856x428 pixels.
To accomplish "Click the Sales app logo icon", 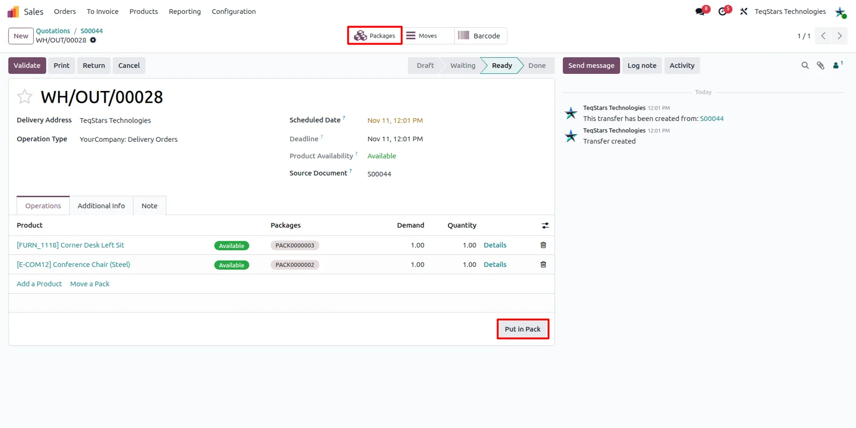I will click(13, 12).
